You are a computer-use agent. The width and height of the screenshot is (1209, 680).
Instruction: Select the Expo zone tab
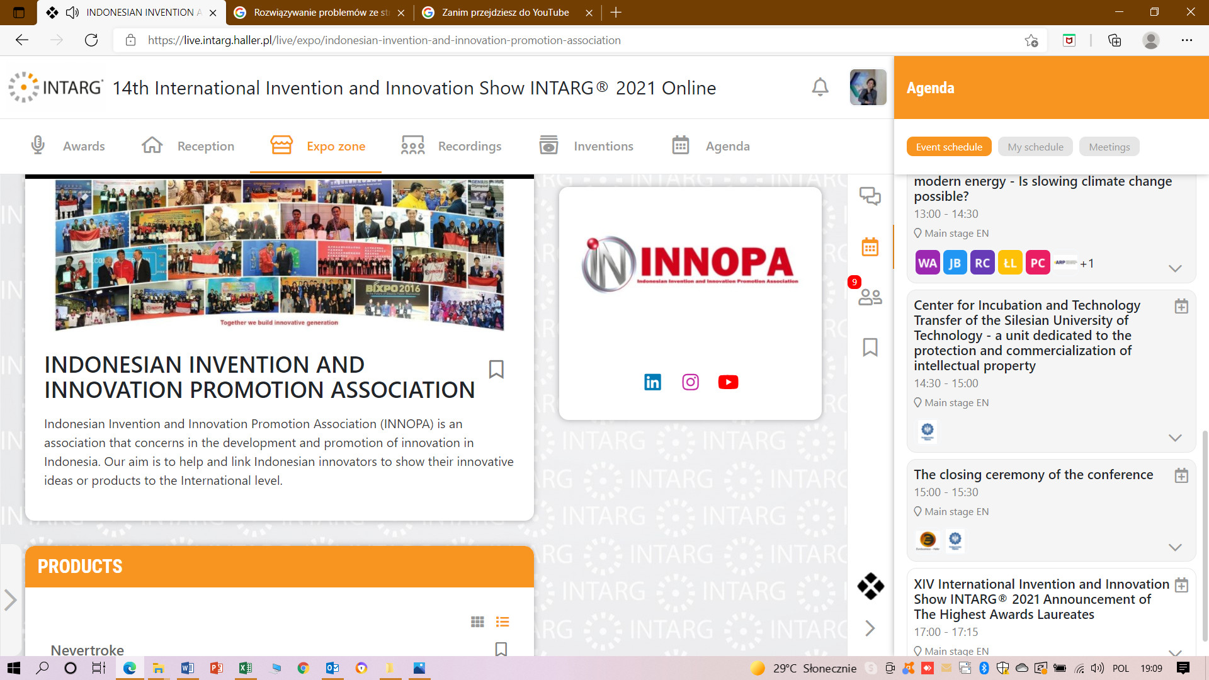click(x=317, y=146)
